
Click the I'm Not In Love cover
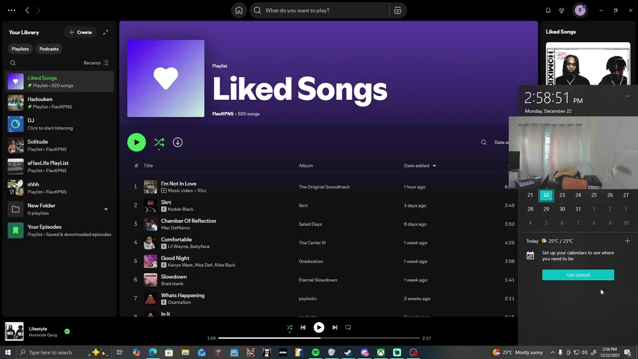pyautogui.click(x=151, y=187)
